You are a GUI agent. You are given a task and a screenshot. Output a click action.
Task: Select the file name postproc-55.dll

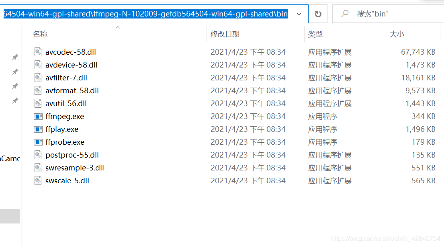tap(72, 155)
